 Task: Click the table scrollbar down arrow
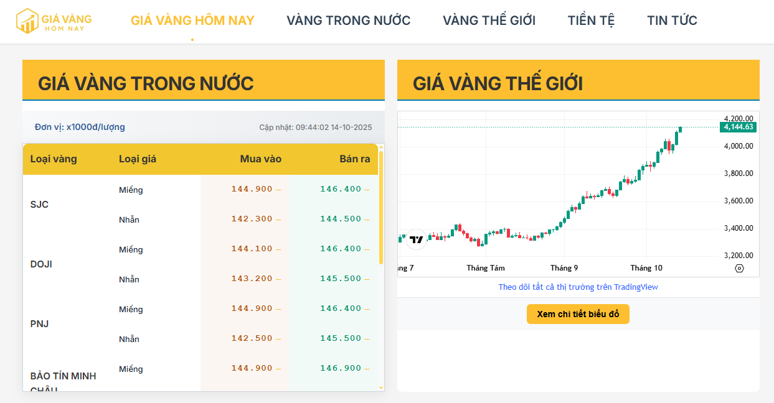pyautogui.click(x=381, y=387)
